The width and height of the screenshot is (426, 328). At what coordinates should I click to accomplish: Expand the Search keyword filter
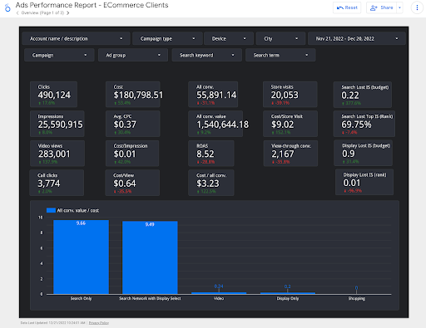pyautogui.click(x=206, y=55)
